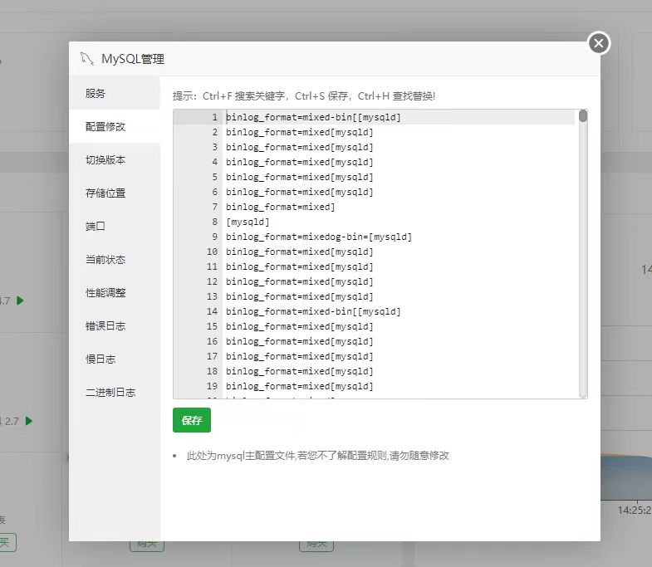652x567 pixels.
Task: Click line 8 text [mysqld]
Action: coord(248,222)
